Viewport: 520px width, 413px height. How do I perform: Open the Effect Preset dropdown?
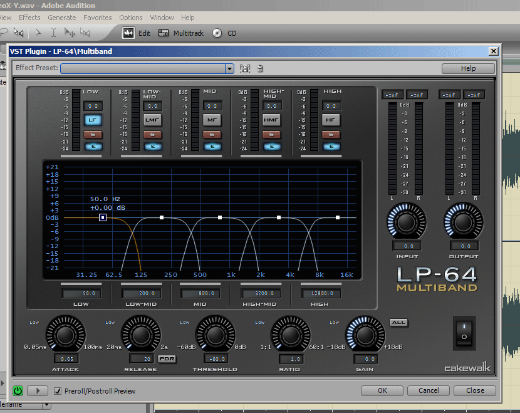(229, 69)
